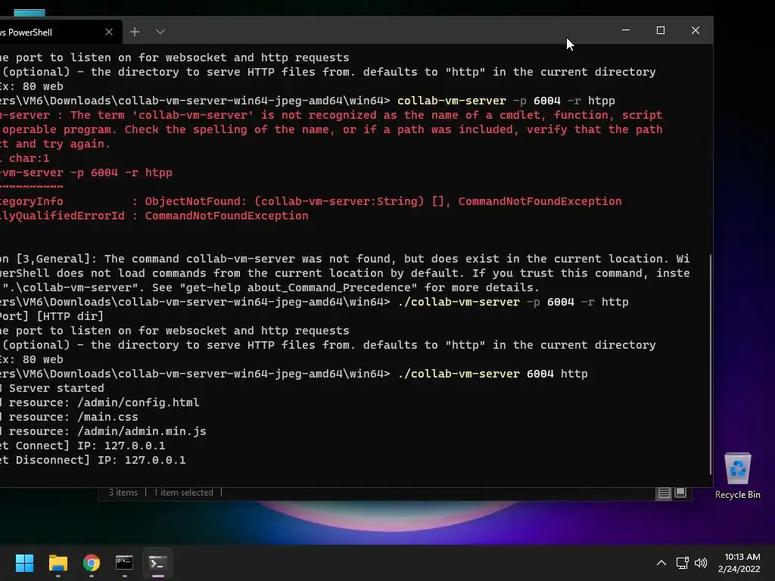Viewport: 775px width, 581px height.
Task: Open Command Prompt from the taskbar
Action: pyautogui.click(x=124, y=563)
